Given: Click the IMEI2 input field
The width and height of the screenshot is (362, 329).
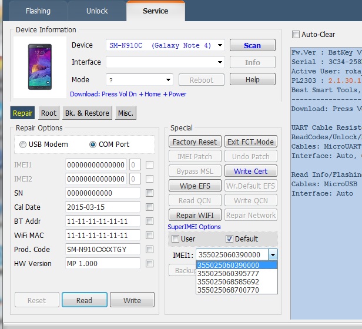Looking at the screenshot, I should 96,179.
